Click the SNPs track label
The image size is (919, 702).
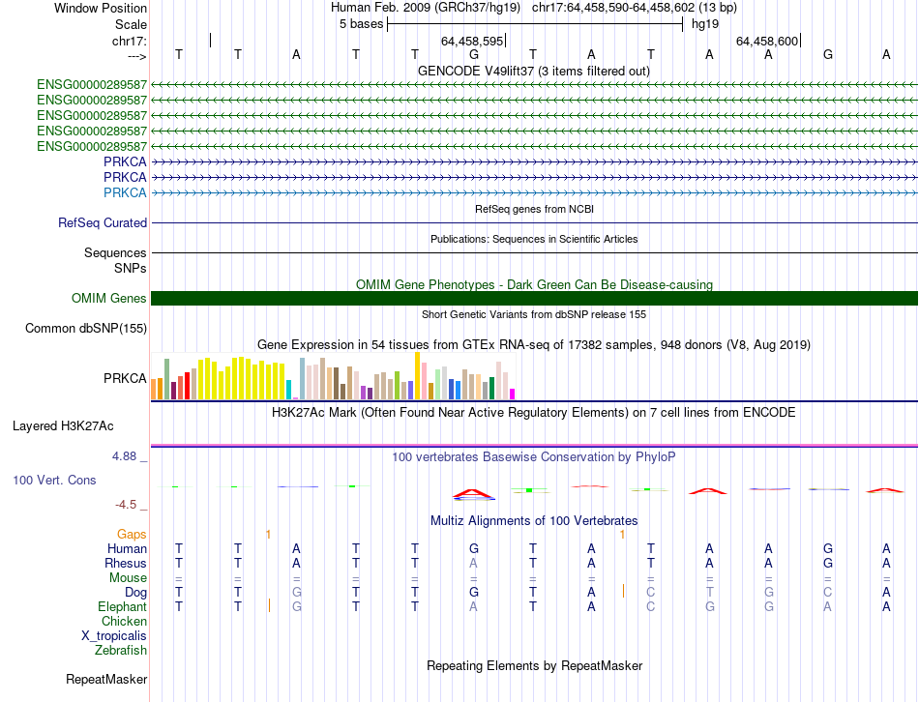pyautogui.click(x=131, y=268)
